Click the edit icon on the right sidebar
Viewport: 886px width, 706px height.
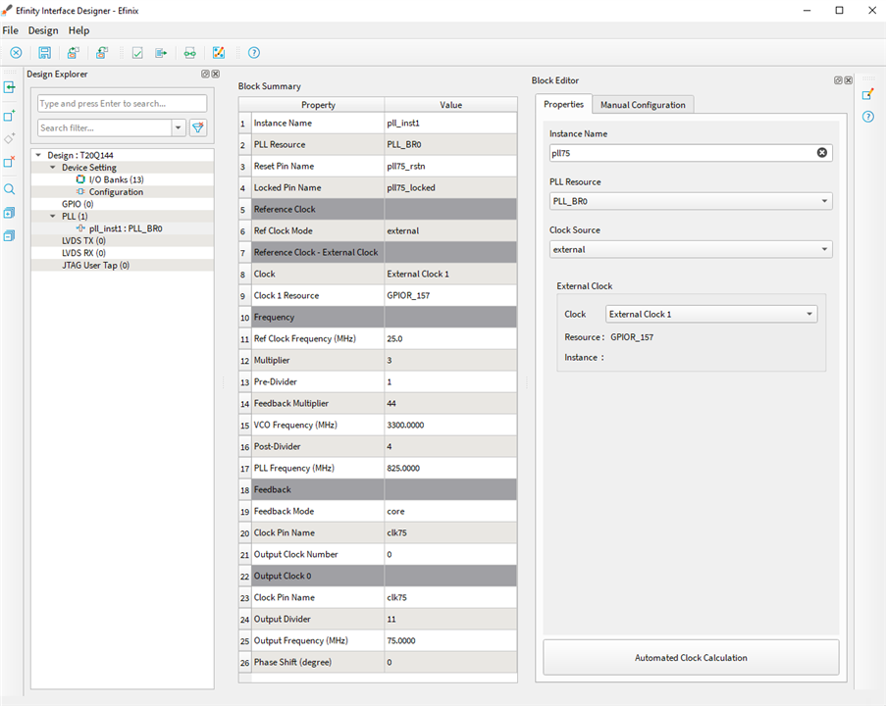868,94
